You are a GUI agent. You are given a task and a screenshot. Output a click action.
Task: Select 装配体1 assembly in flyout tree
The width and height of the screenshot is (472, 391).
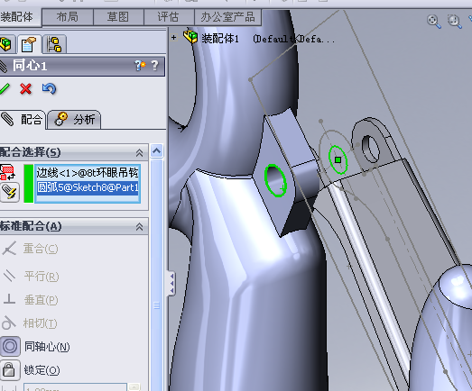coord(220,39)
